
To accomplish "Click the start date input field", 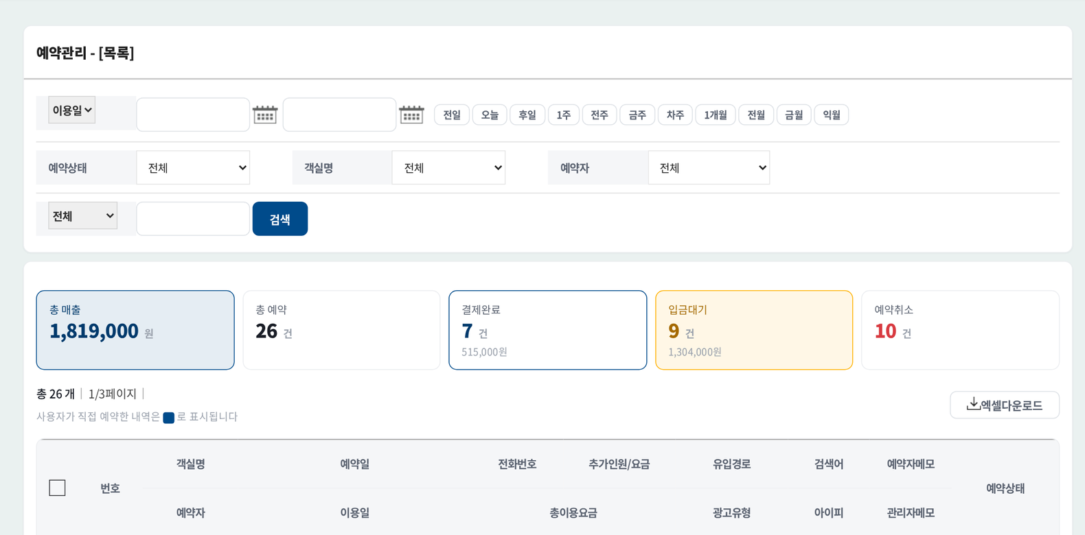I will pos(193,115).
